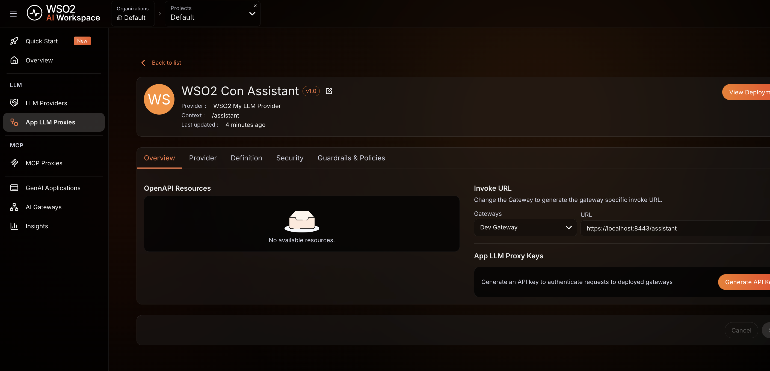This screenshot has width=770, height=371.
Task: Open LLM Providers page
Action: coord(54,103)
